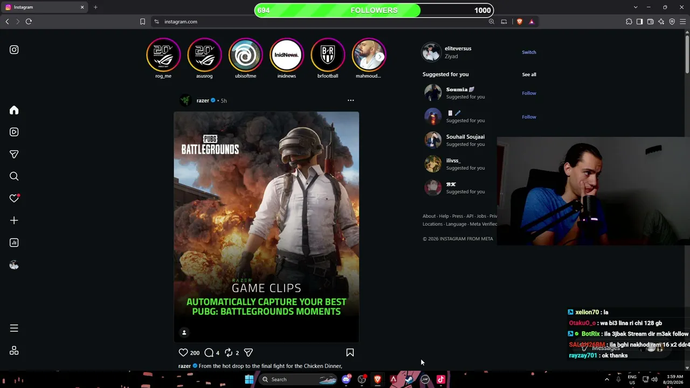Show next stories with the arrow
Image resolution: width=690 pixels, height=388 pixels.
[x=380, y=56]
